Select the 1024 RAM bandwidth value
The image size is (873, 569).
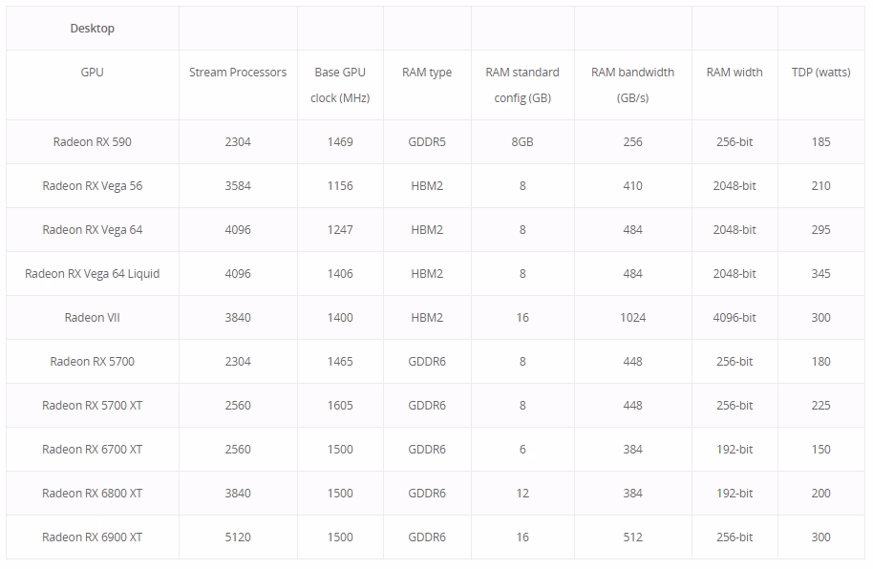632,318
